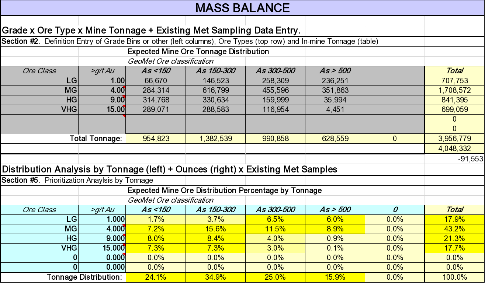
Task: Select the As <150 total tonnage 954,823
Action: 156,139
